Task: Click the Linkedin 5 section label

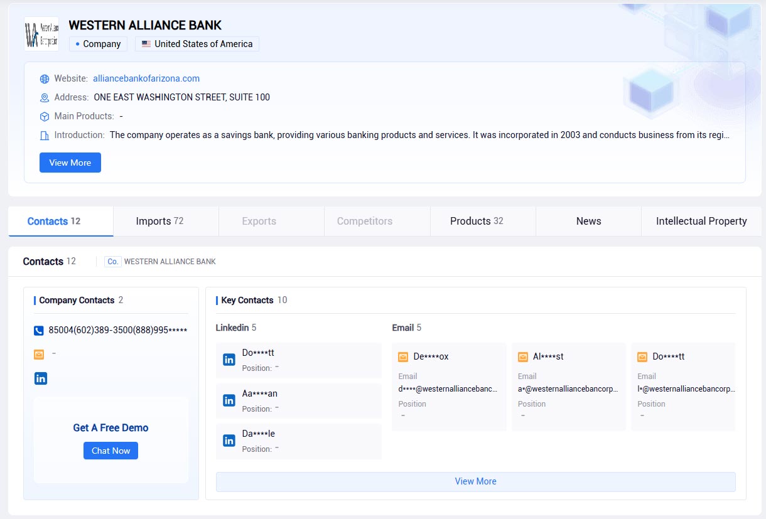Action: tap(236, 328)
